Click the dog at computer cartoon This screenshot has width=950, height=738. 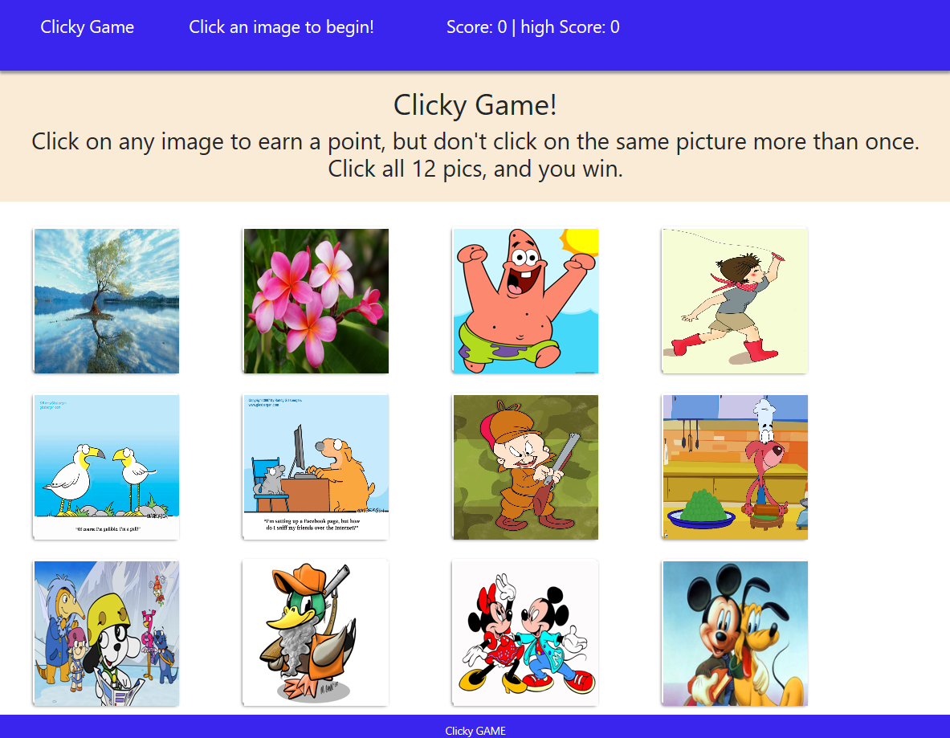(x=316, y=467)
